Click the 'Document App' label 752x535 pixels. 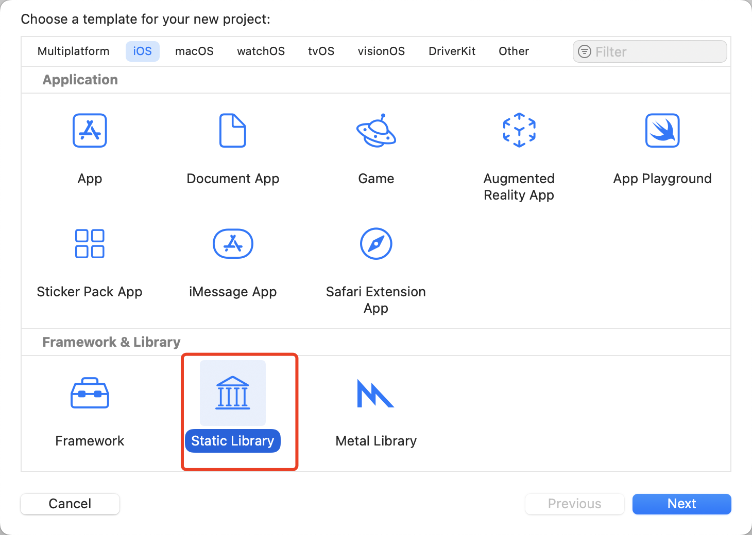pos(233,179)
